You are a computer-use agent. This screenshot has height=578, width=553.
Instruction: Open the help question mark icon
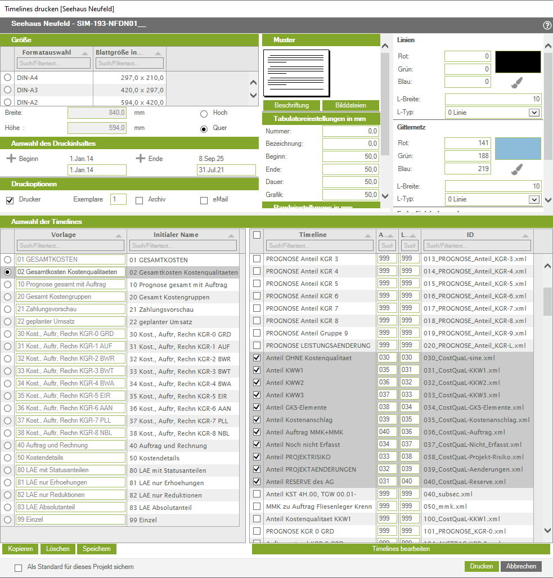[547, 25]
